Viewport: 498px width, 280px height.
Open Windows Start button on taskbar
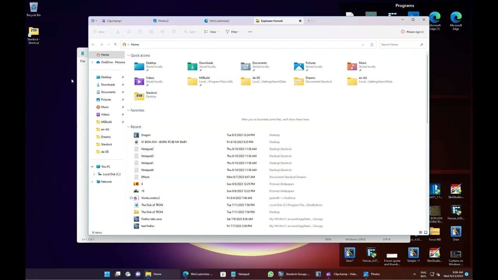(107, 274)
